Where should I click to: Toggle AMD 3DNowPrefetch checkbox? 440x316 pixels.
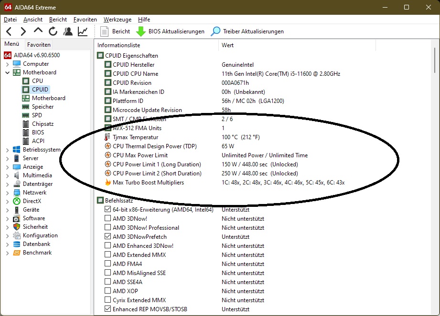pos(107,236)
